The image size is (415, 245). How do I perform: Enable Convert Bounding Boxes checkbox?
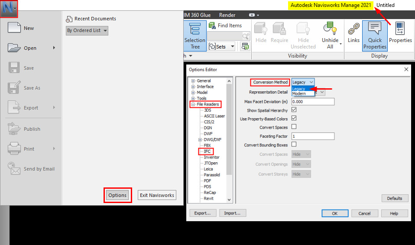point(294,144)
